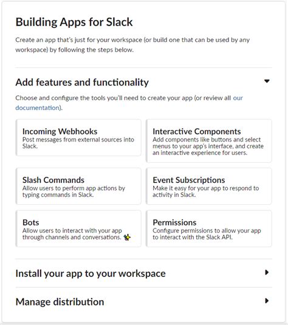
Task: Click the Event Subscriptions description text
Action: click(x=206, y=191)
